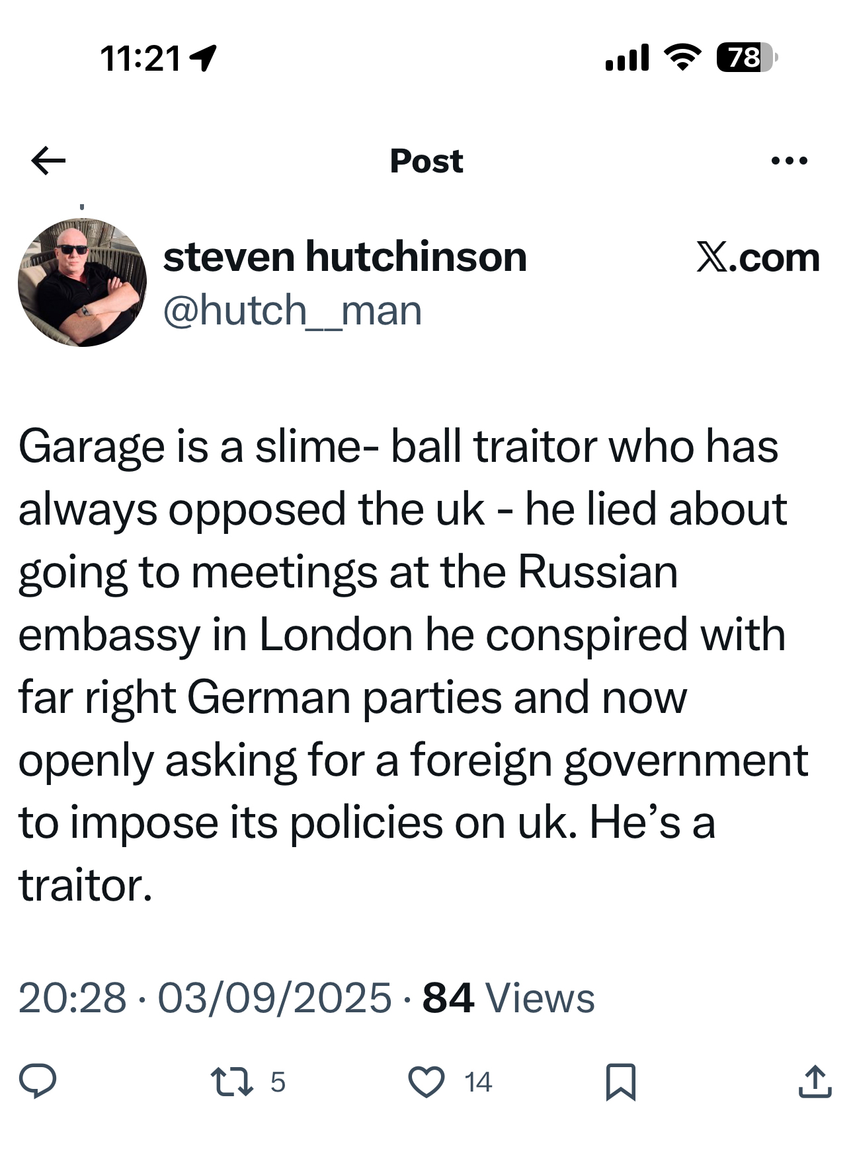Share the post via upload icon
The height and width of the screenshot is (1155, 853).
pos(815,1082)
